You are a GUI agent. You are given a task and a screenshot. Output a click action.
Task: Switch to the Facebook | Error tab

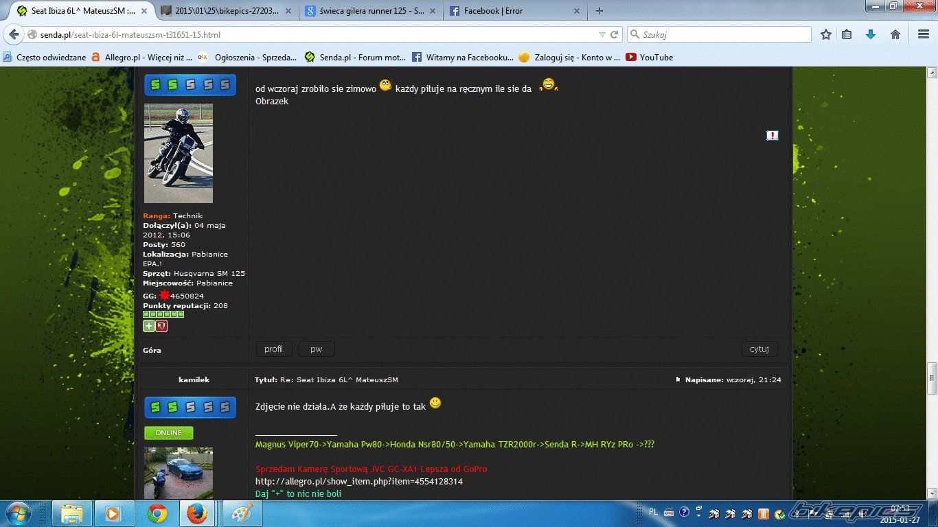coord(515,11)
